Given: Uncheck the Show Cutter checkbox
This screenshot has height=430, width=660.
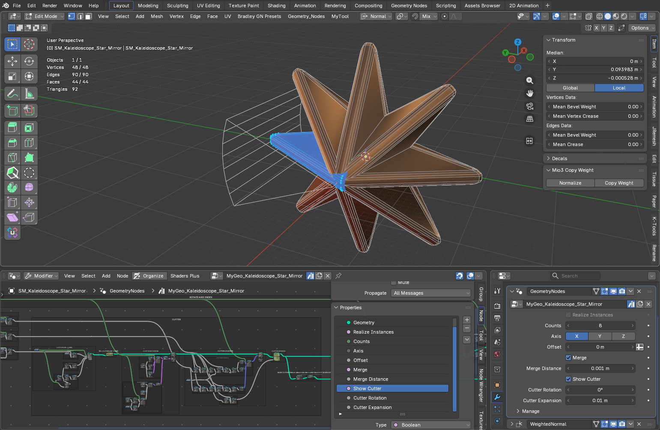Looking at the screenshot, I should tap(568, 379).
